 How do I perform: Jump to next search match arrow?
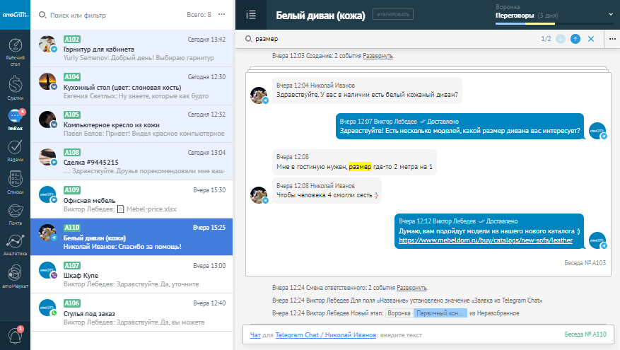click(x=575, y=38)
